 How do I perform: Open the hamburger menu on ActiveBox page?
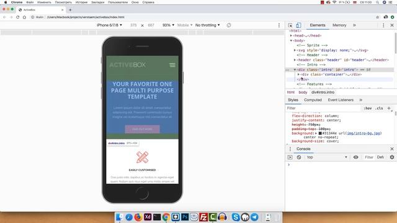click(x=172, y=65)
